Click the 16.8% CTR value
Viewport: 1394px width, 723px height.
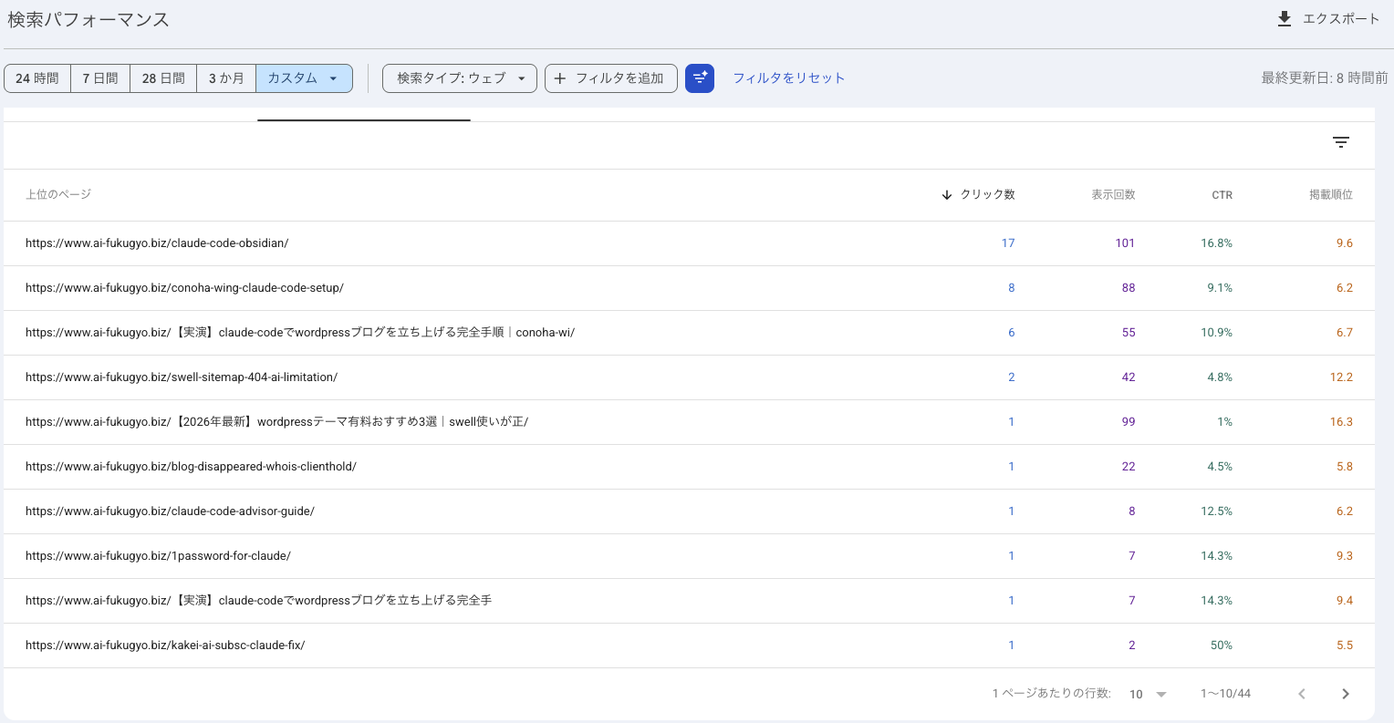(1216, 243)
